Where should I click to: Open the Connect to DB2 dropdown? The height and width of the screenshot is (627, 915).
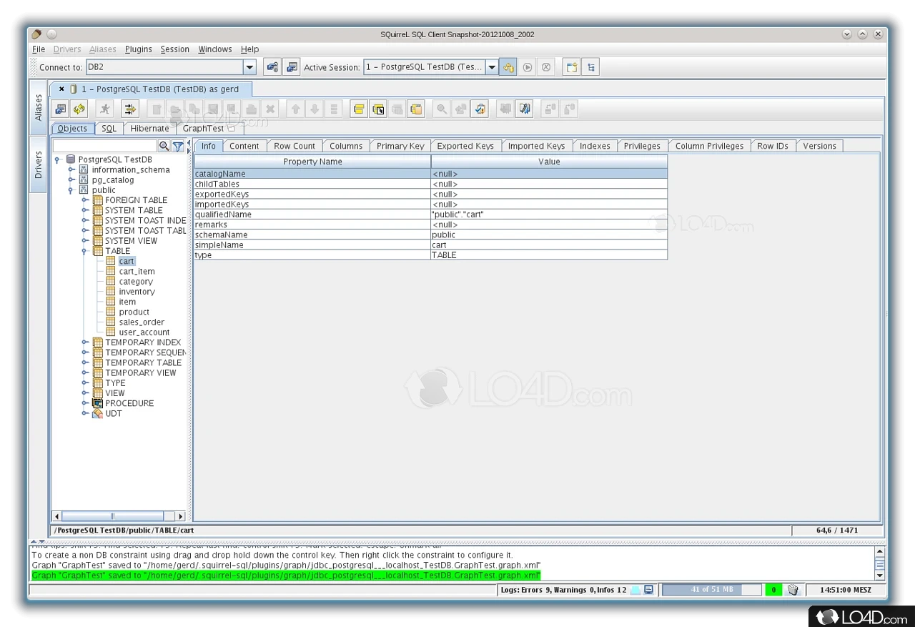[x=249, y=67]
